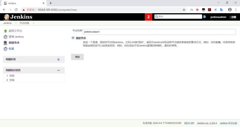Click the address bar URL

pyautogui.click(x=57, y=10)
